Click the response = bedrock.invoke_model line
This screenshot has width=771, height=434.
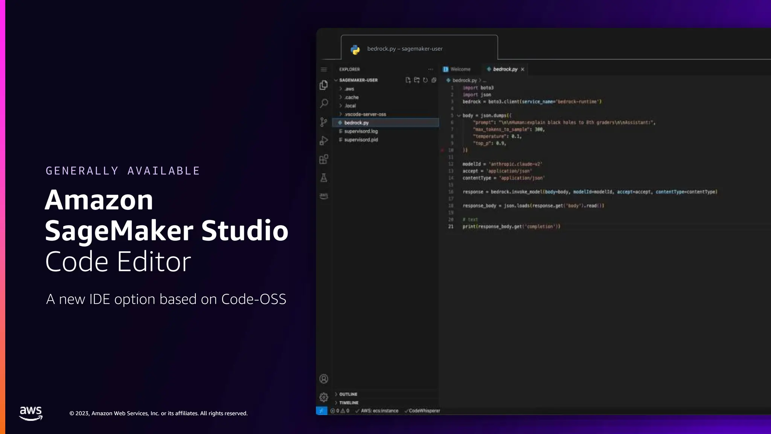pos(590,192)
